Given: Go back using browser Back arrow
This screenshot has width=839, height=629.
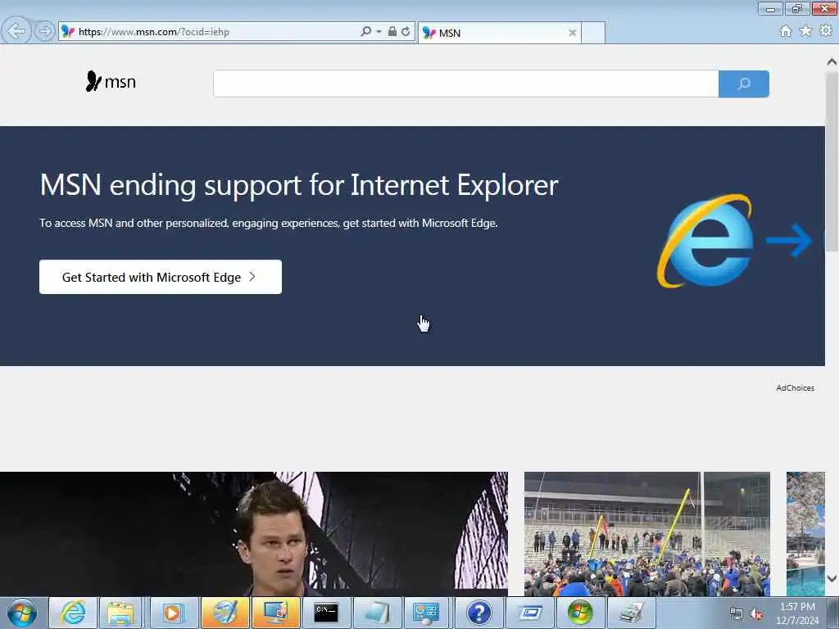Looking at the screenshot, I should (x=16, y=31).
